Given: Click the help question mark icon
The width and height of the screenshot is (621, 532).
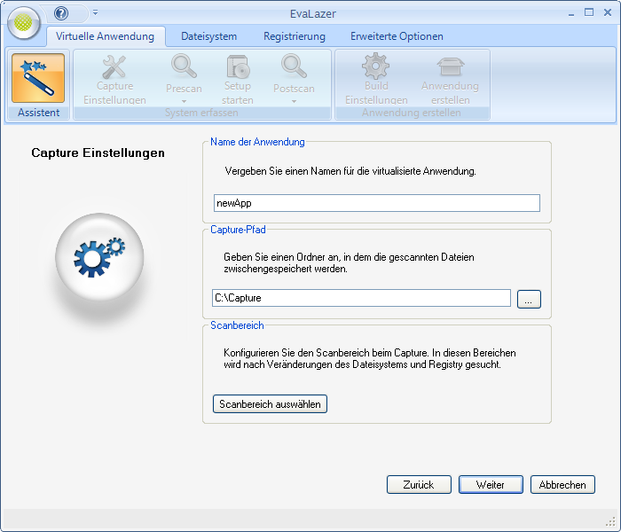Looking at the screenshot, I should 61,13.
